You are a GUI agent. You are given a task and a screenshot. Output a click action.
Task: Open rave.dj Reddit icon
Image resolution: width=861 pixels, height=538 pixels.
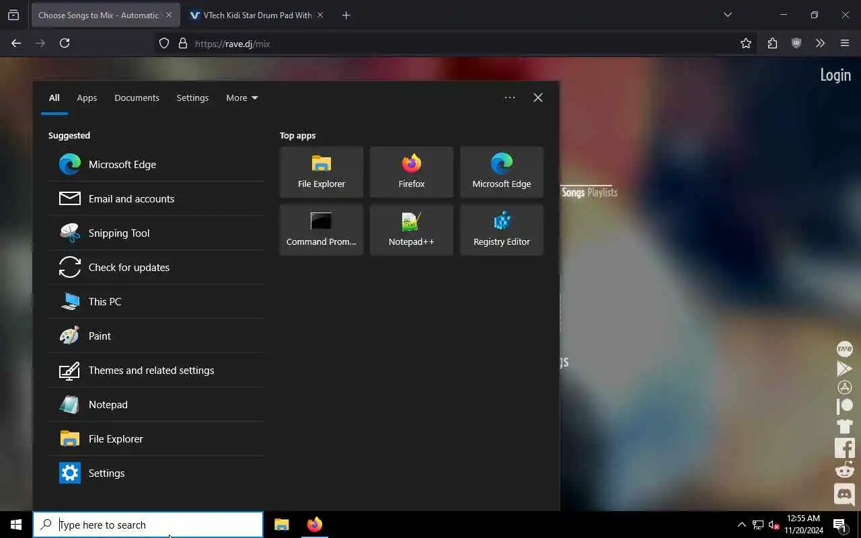click(x=844, y=470)
